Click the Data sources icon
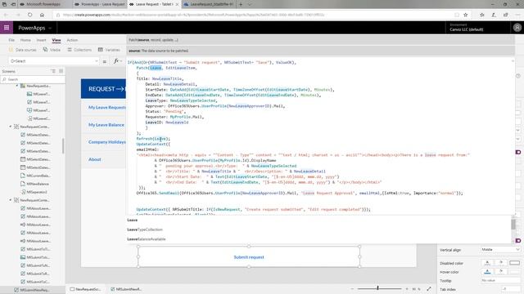Image resolution: width=524 pixels, height=294 pixels. [11, 50]
